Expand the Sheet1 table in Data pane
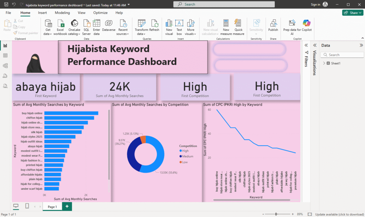 pyautogui.click(x=324, y=63)
